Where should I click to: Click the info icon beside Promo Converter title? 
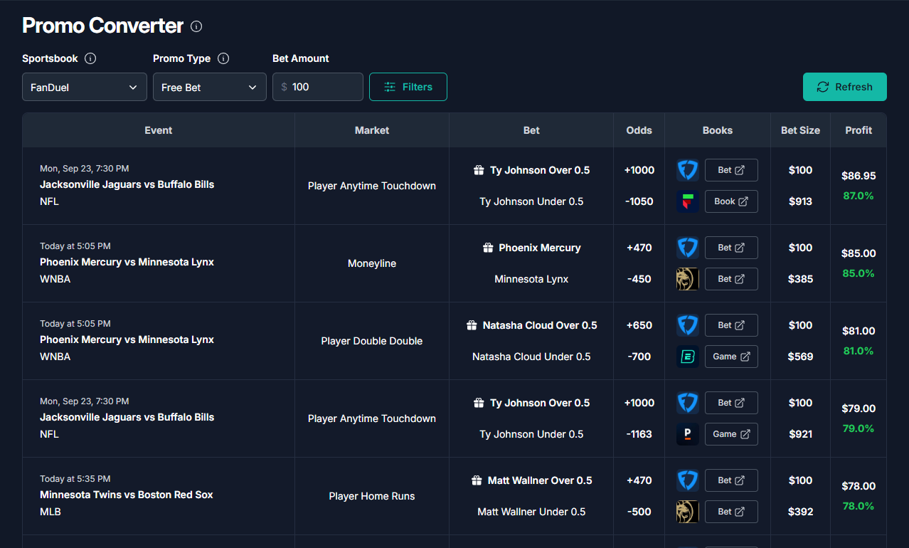pyautogui.click(x=196, y=26)
